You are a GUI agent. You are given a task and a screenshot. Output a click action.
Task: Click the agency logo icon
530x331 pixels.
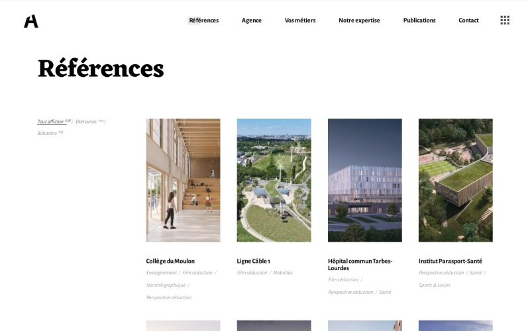tap(31, 21)
